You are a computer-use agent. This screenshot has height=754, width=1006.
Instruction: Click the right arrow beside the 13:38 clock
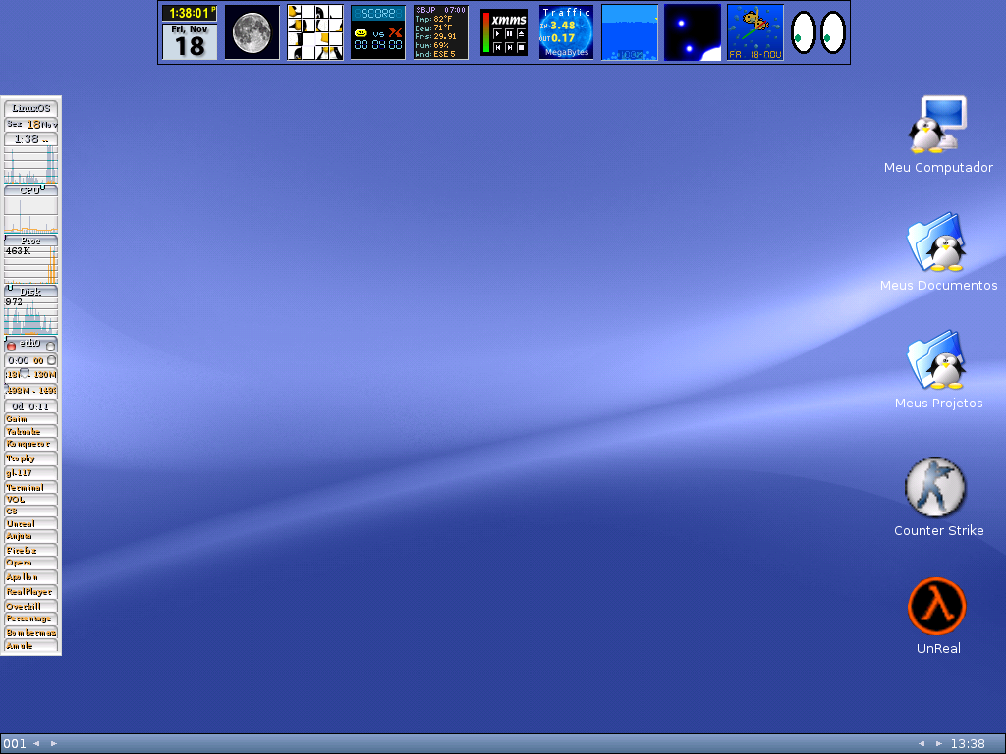point(938,744)
